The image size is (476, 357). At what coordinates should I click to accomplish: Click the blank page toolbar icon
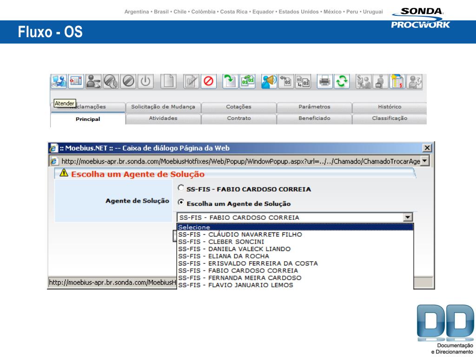point(168,81)
